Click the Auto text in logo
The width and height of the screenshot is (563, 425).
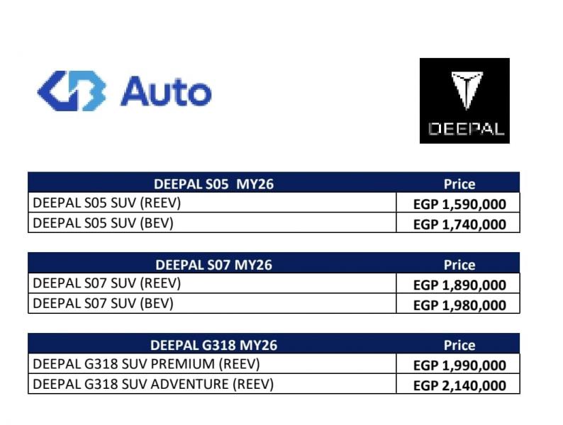pyautogui.click(x=166, y=91)
